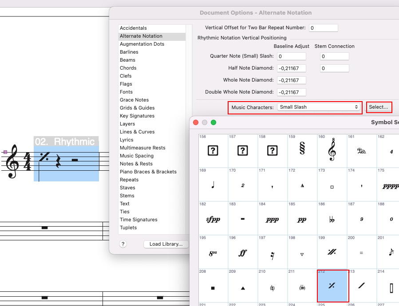Select the sfpp dynamic symbol in slot 182
The width and height of the screenshot is (399, 306).
[213, 220]
